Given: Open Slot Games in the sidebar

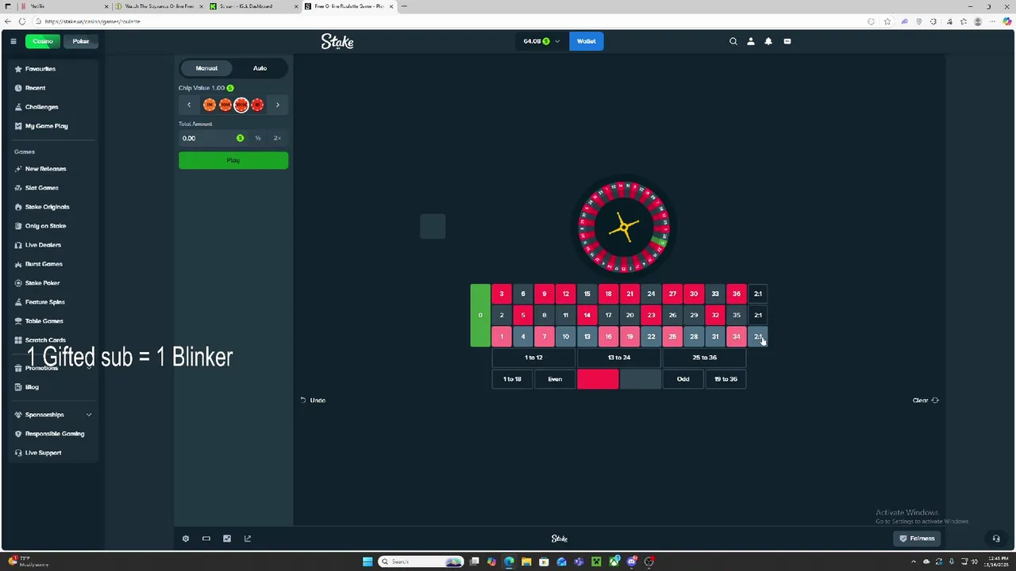Looking at the screenshot, I should pos(41,188).
